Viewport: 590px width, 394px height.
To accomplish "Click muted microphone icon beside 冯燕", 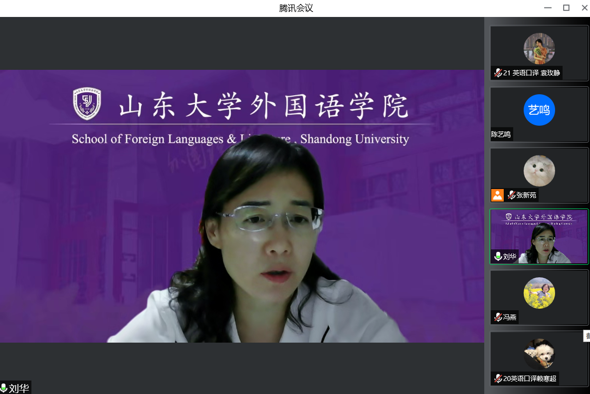I will [x=498, y=317].
